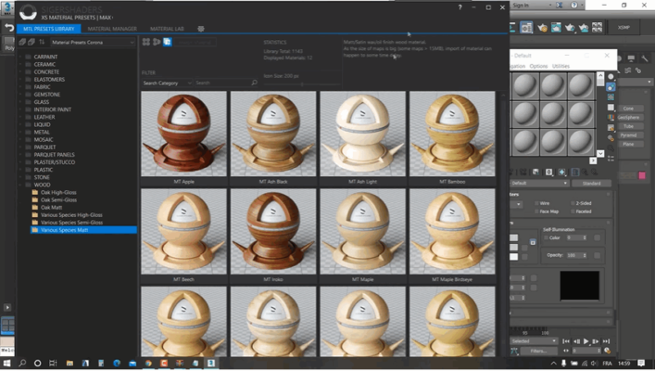The image size is (655, 371).
Task: Select the MT Bamboo material thumbnail
Action: [452, 134]
